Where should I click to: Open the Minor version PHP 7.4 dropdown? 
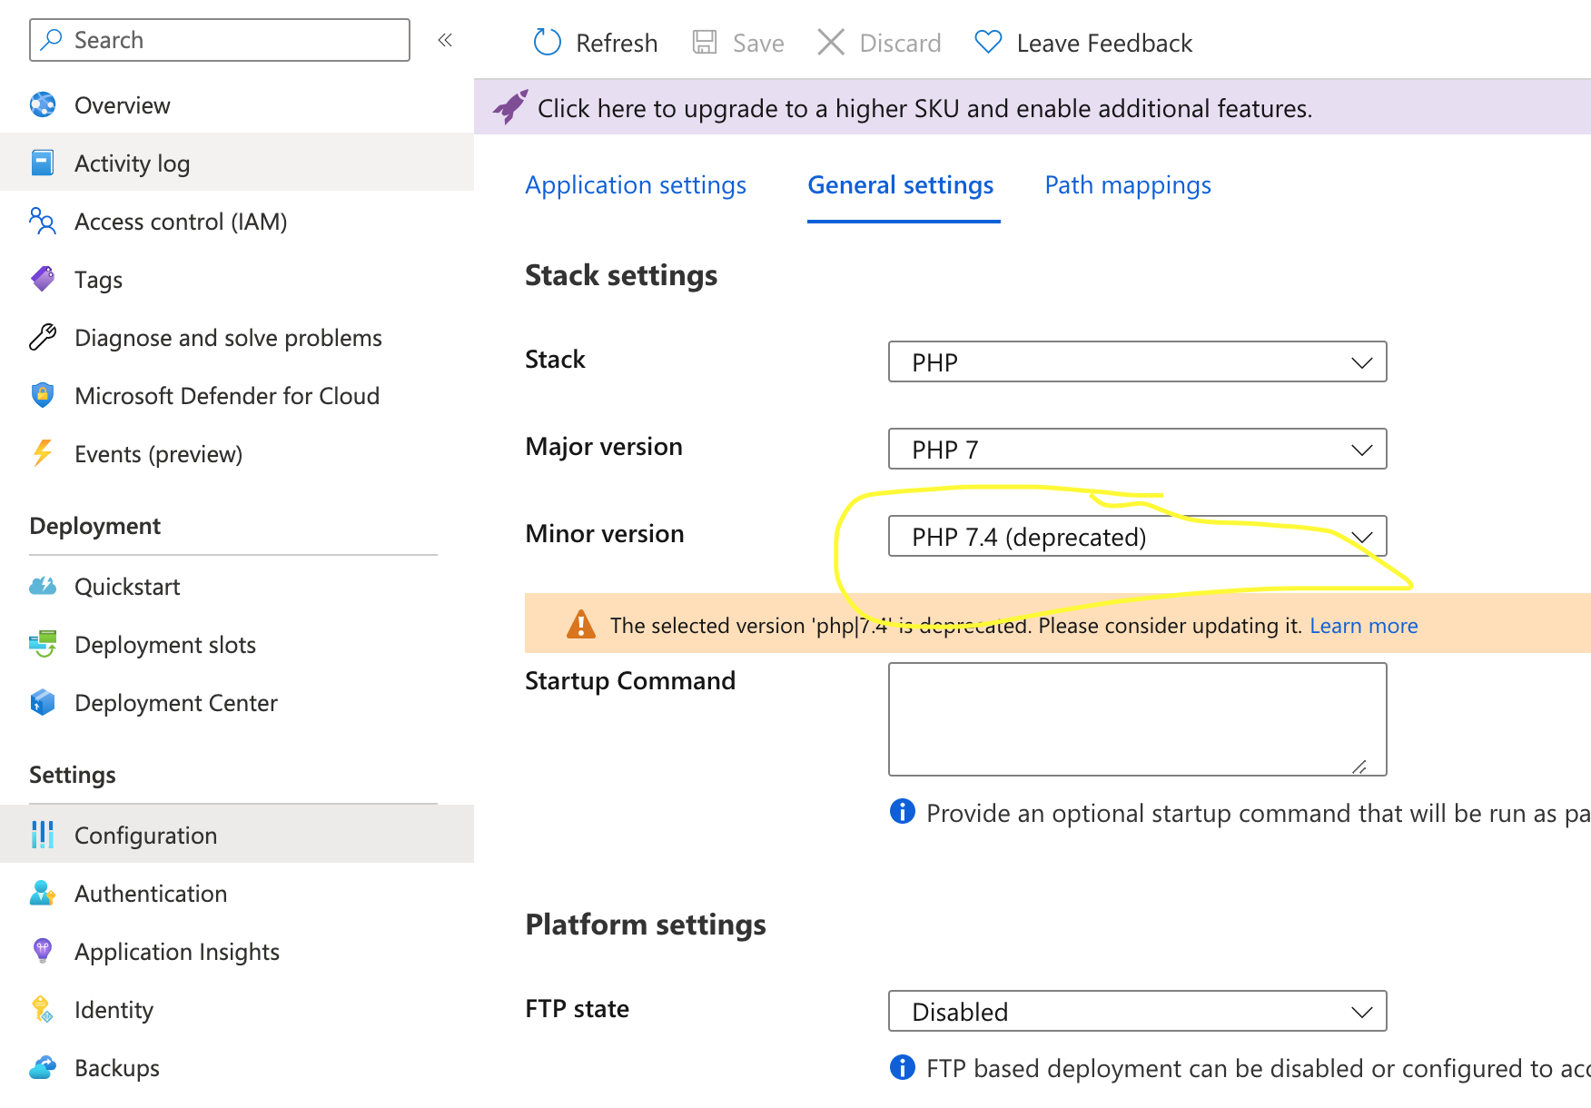pos(1137,536)
